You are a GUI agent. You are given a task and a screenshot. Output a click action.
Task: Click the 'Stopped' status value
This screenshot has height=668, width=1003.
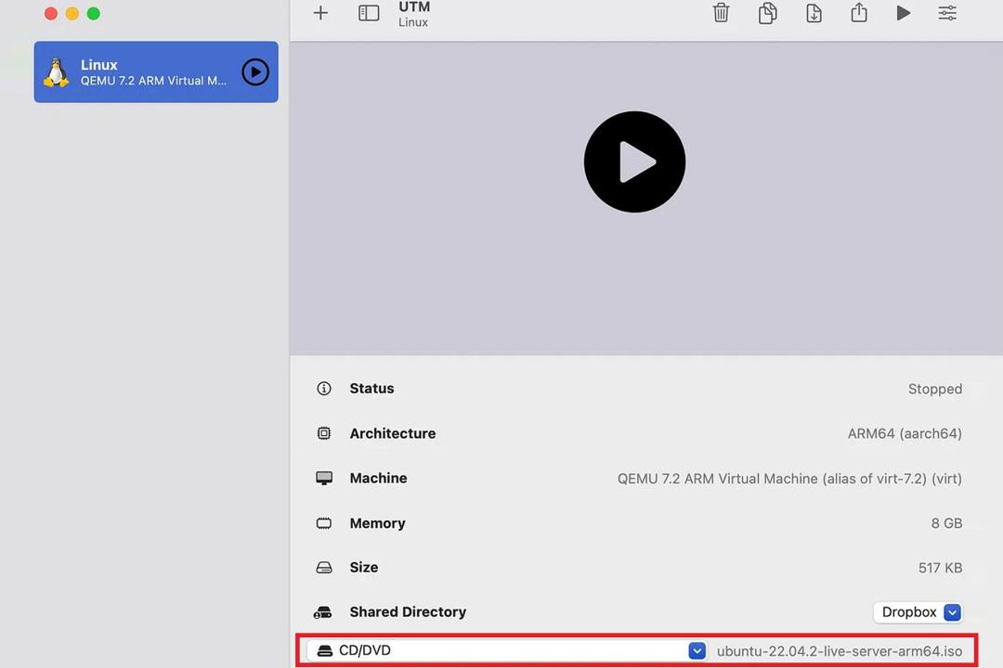coord(934,389)
